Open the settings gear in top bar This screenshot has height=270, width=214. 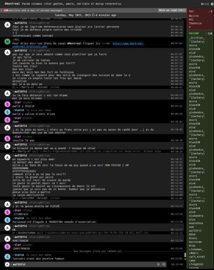tap(212, 4)
